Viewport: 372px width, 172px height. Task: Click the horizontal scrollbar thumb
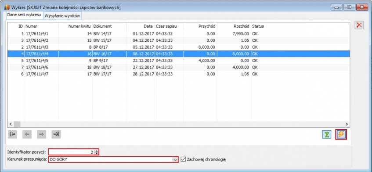pos(17,124)
